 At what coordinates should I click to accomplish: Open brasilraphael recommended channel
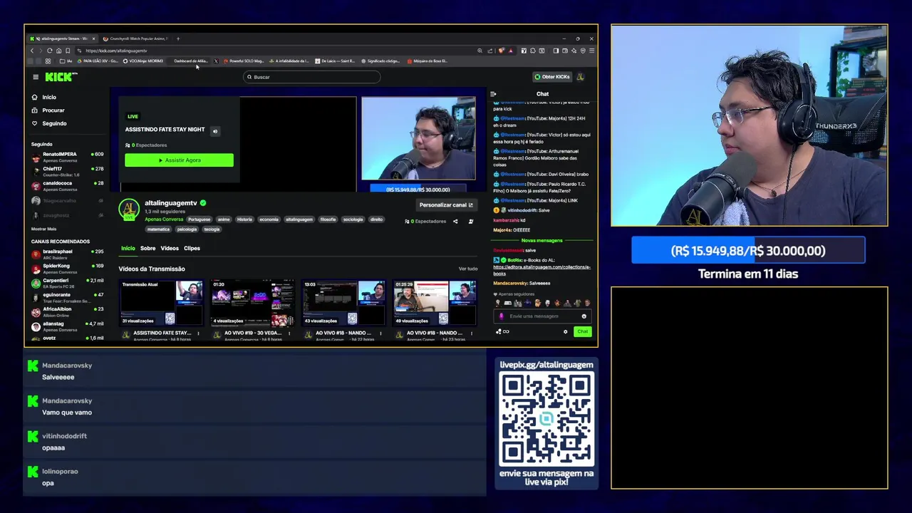[67, 254]
